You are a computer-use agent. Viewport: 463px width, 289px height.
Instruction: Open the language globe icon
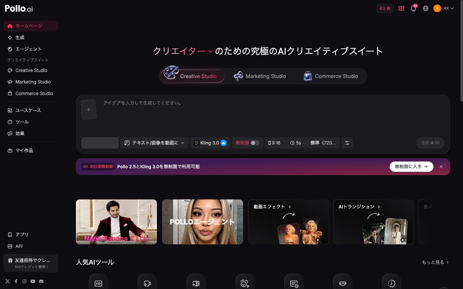point(426,8)
